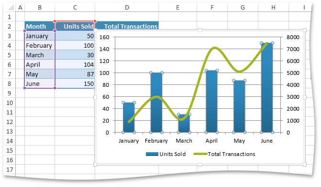The width and height of the screenshot is (321, 187).
Task: Click the Total Transactions header cell
Action: pos(127,26)
